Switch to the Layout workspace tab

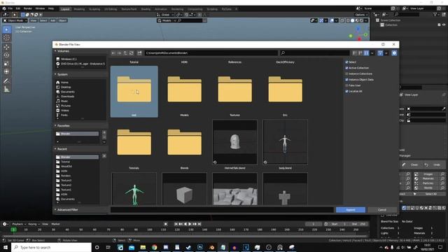point(65,9)
